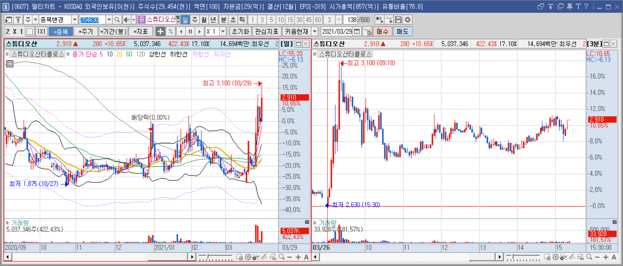The image size is (623, 266).
Task: Click the add candlestick chart icon
Action: 379,20
